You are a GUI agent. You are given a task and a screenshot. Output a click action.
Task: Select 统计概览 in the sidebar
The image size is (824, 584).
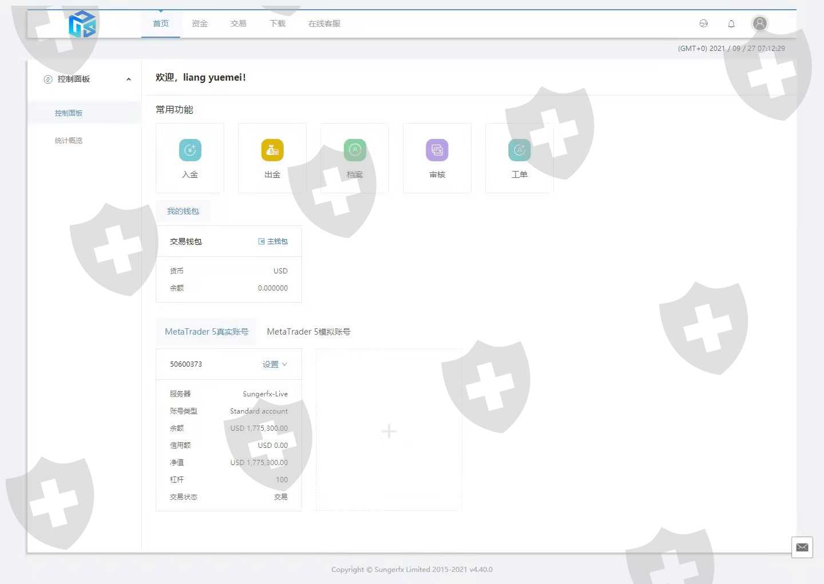click(x=69, y=141)
